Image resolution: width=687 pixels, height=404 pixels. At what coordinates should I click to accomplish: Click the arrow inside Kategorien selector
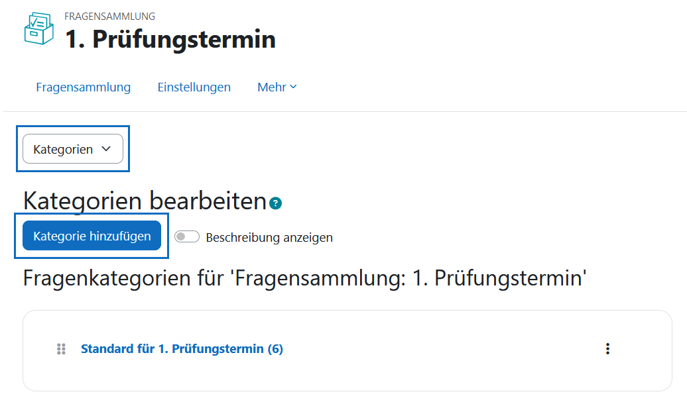(x=106, y=149)
